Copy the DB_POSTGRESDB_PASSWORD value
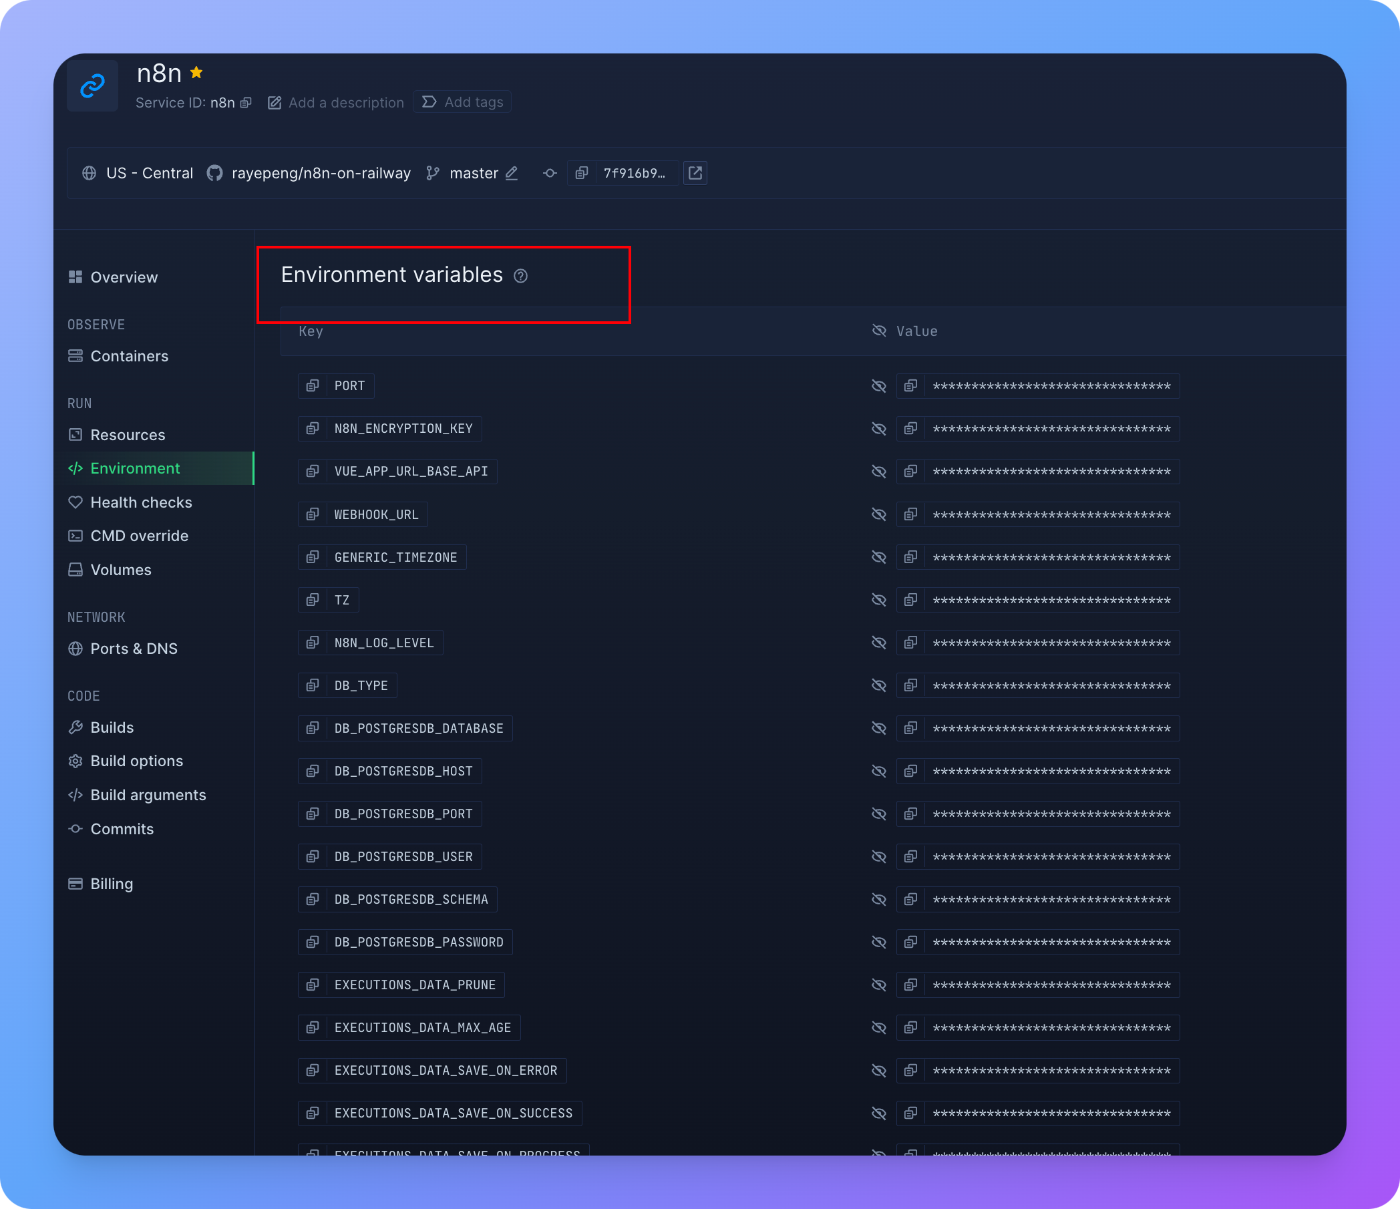 click(911, 942)
